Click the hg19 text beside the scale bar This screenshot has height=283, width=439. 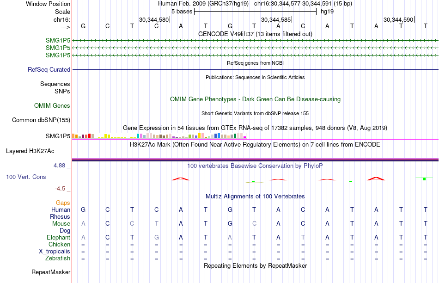(327, 12)
